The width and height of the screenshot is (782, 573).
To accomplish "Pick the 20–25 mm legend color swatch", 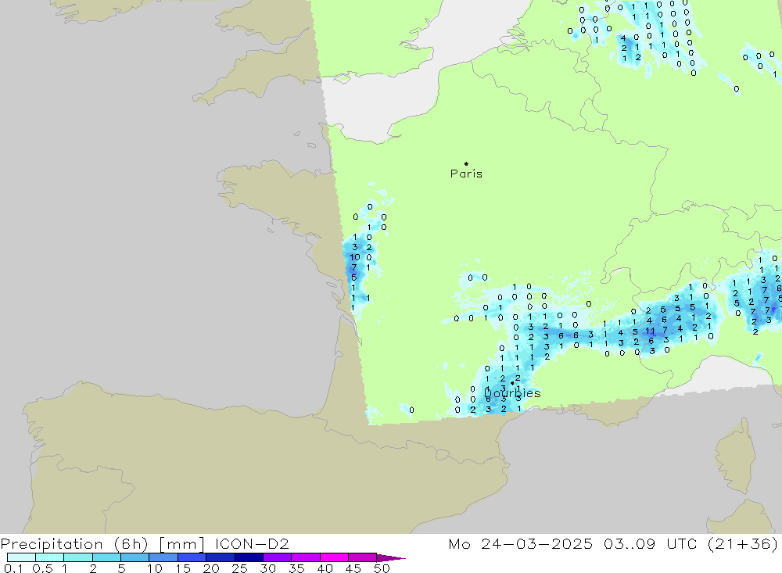I will coord(220,557).
